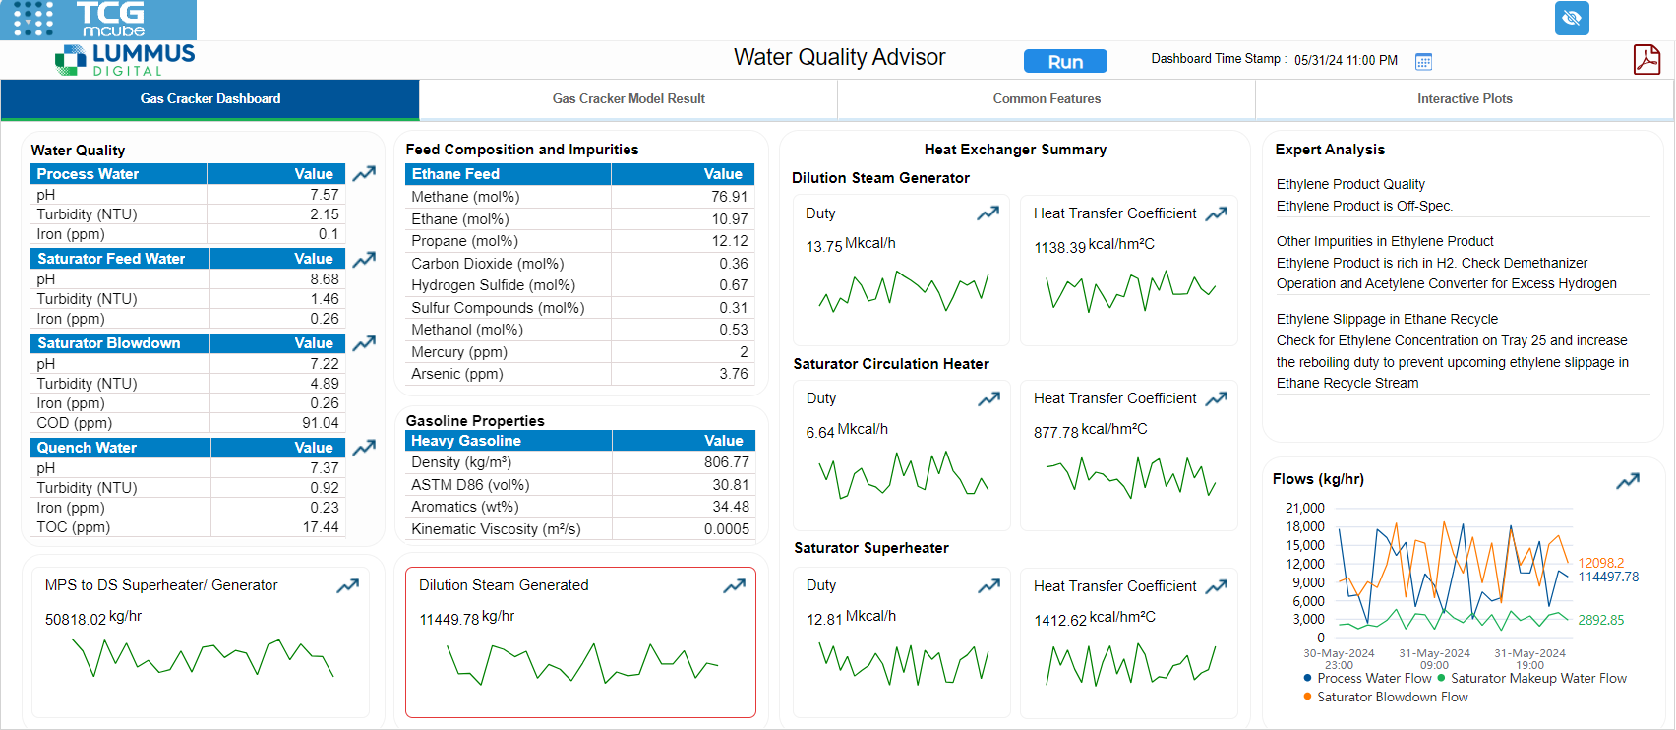This screenshot has height=730, width=1676.
Task: Open trend chart for Process Water
Action: 364,174
